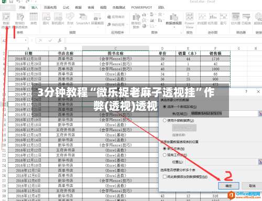Click the Location (位置) input field
The image size is (262, 201).
tap(222, 162)
